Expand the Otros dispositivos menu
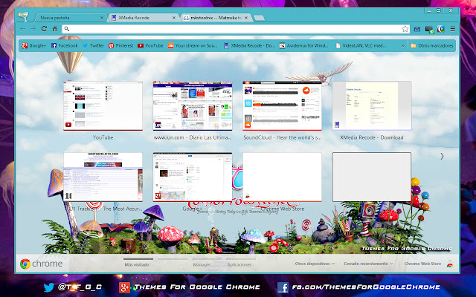This screenshot has height=297, width=476. coord(313,264)
